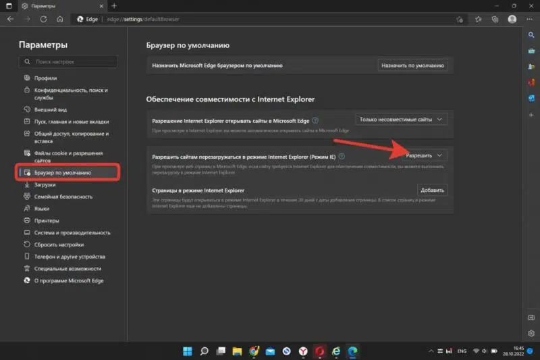Show hidden tray icons chevron
This screenshot has width=540, height=360.
click(x=431, y=351)
